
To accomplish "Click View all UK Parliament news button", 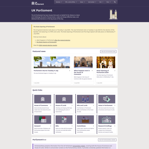I will pos(108,52).
